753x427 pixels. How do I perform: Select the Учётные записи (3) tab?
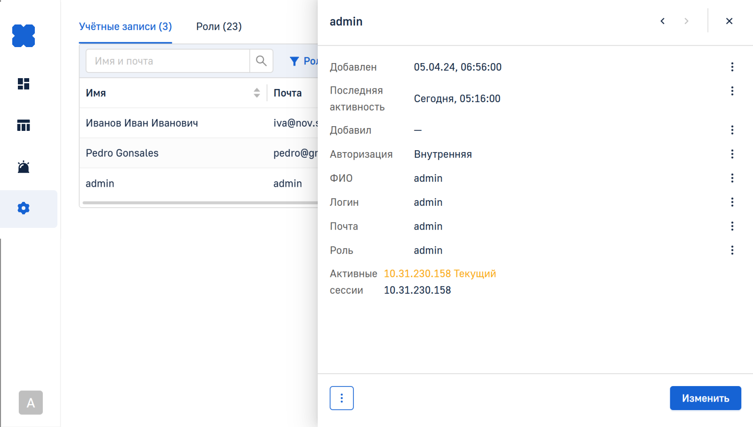[125, 26]
